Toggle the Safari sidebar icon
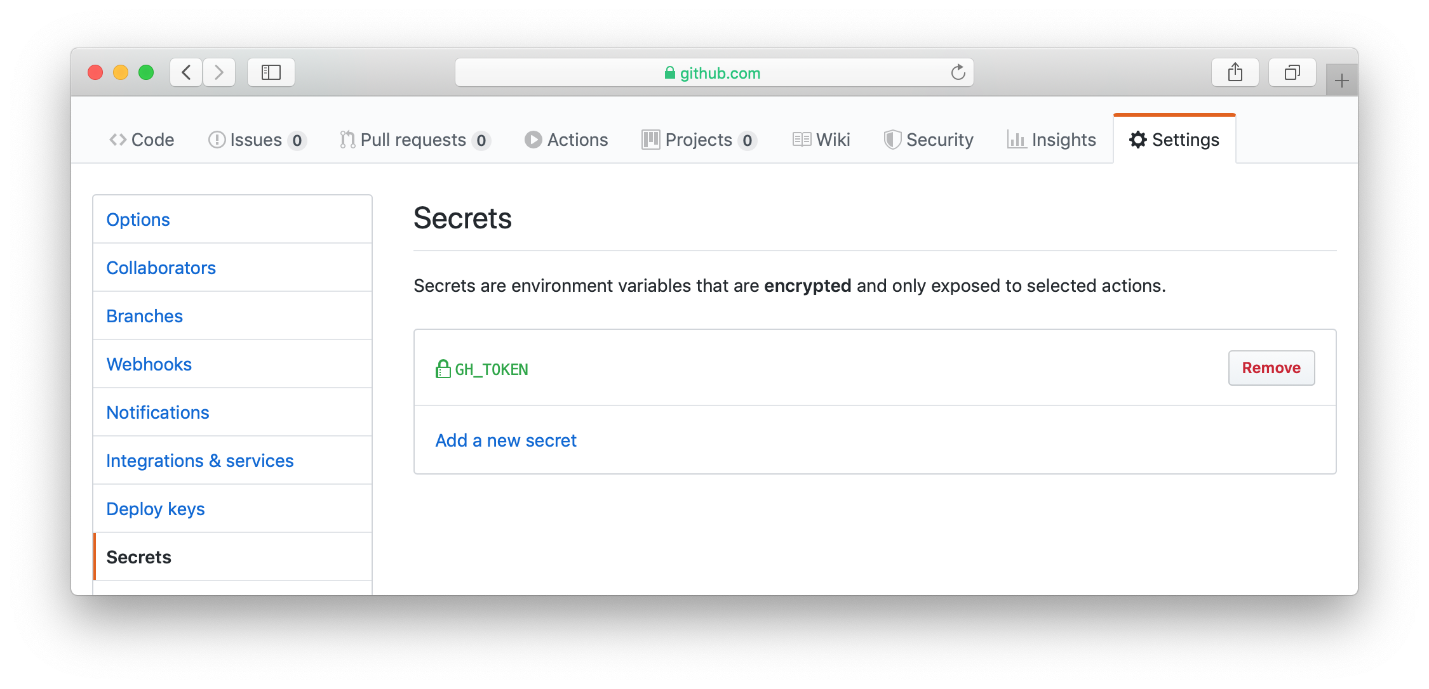 point(271,72)
